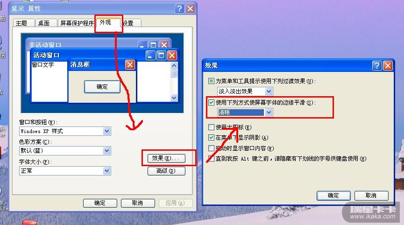404x225 pixels.
Task: Click the preview 消息框 close icon
Action: pyautogui.click(x=130, y=64)
